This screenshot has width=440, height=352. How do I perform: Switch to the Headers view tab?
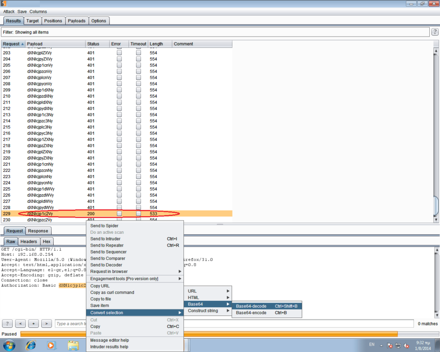point(29,242)
